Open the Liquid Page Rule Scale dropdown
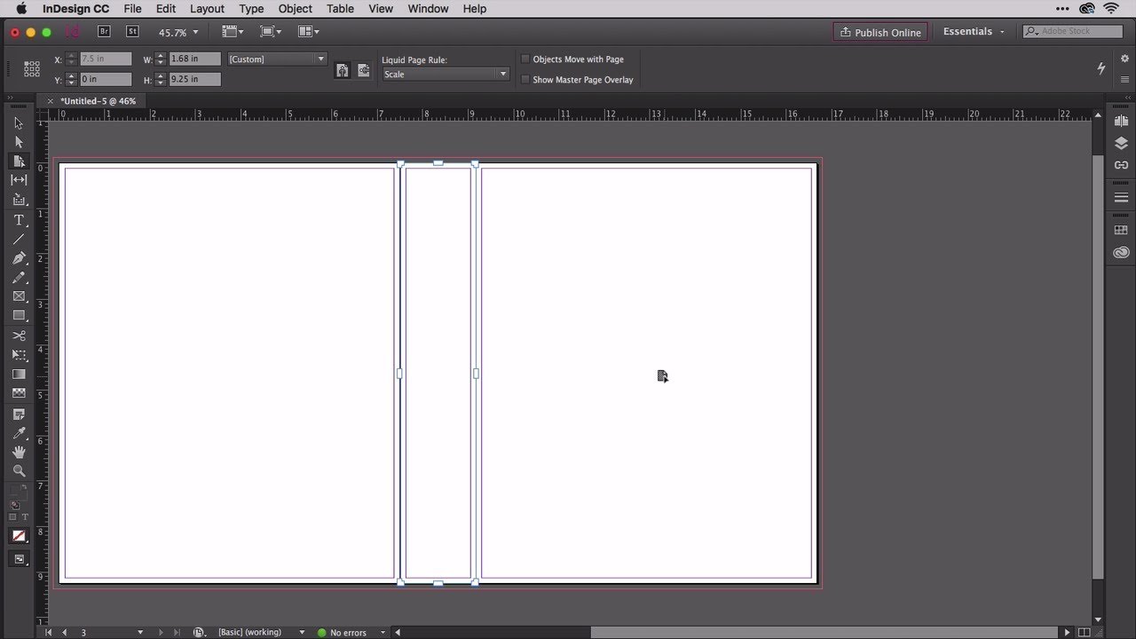Image resolution: width=1136 pixels, height=639 pixels. click(446, 75)
